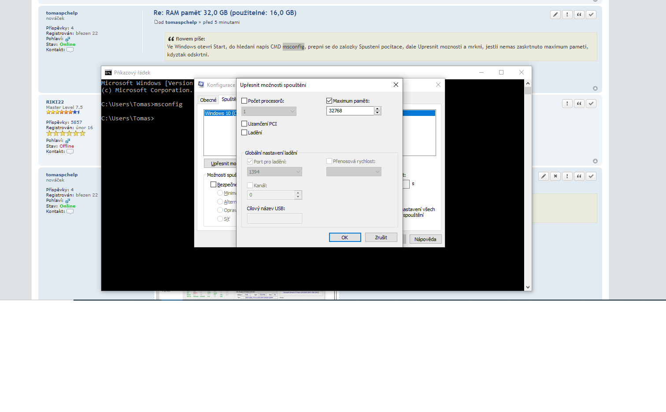Click RIKI22's male gender icon

68,141
